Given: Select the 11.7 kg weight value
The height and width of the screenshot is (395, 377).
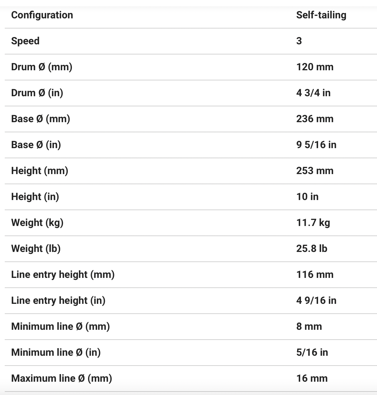Looking at the screenshot, I should 313,223.
